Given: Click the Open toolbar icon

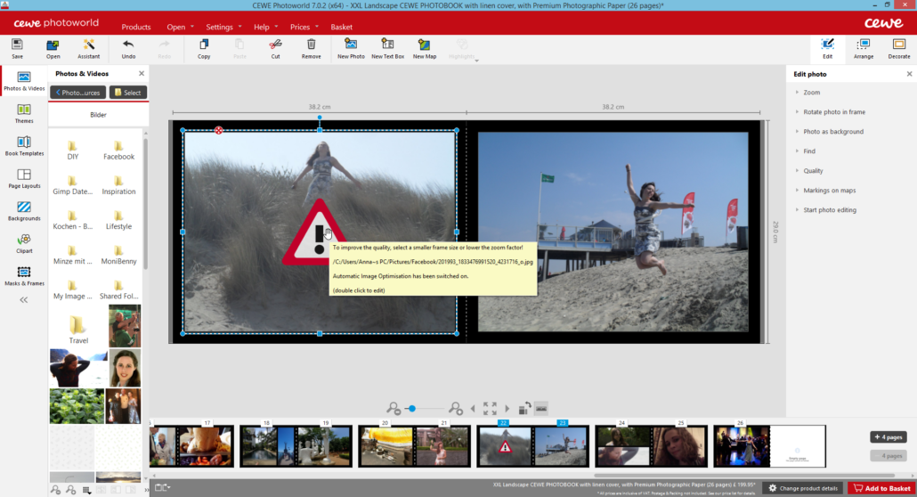Looking at the screenshot, I should click(53, 49).
